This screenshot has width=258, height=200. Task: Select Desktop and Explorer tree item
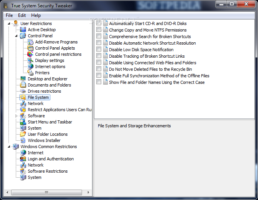click(47, 79)
